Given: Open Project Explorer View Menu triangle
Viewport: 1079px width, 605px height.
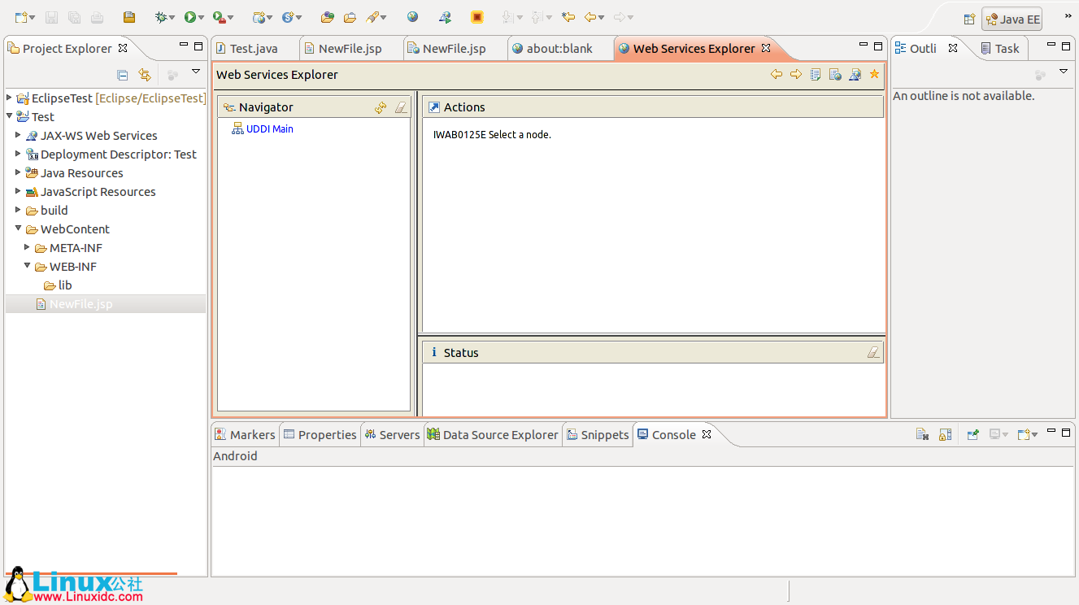Looking at the screenshot, I should click(x=196, y=72).
